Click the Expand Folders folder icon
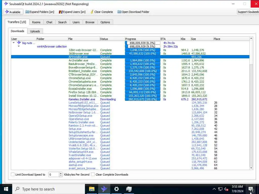This screenshot has width=259, height=194. (27, 12)
